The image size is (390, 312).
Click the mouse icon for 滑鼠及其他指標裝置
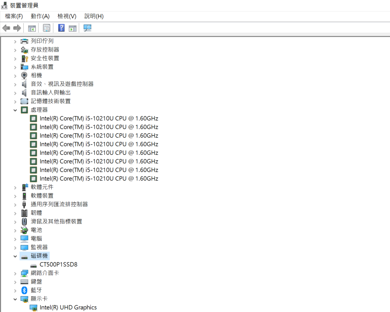(24, 221)
